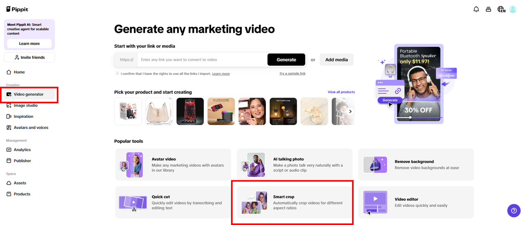Select the beige handbag product thumbnail
This screenshot has height=225, width=527.
pos(159,111)
